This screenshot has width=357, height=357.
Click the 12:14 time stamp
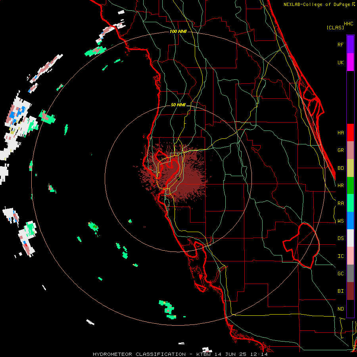pyautogui.click(x=259, y=354)
